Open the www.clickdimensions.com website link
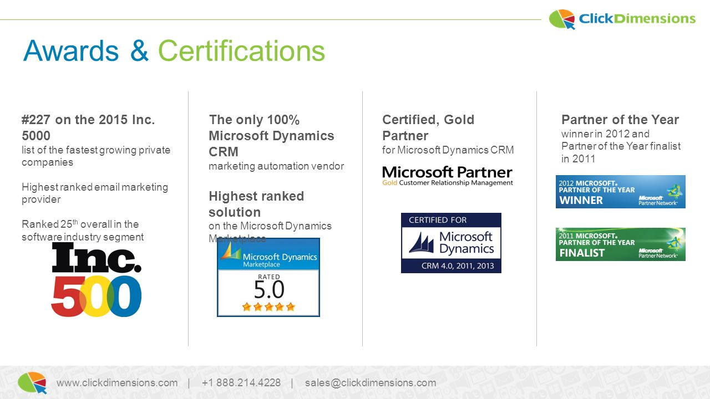 117,383
